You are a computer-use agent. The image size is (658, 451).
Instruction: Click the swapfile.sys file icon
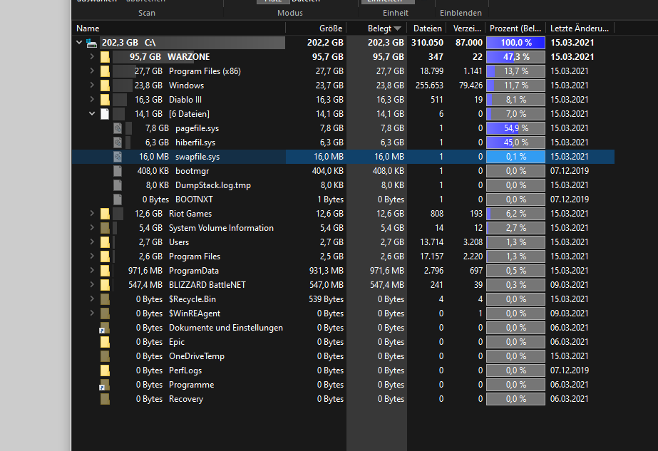(118, 157)
